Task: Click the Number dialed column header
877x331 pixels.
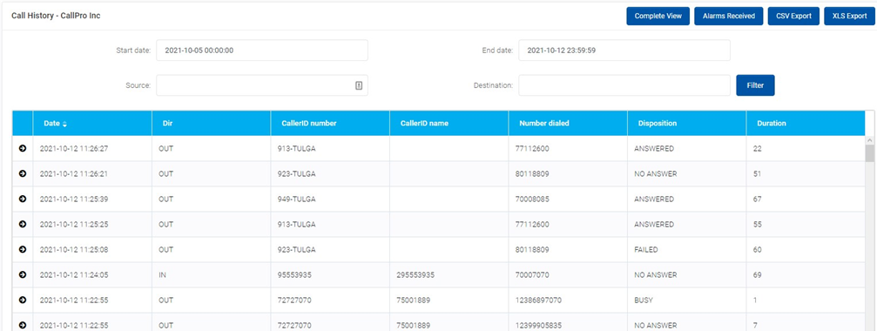Action: pos(568,124)
